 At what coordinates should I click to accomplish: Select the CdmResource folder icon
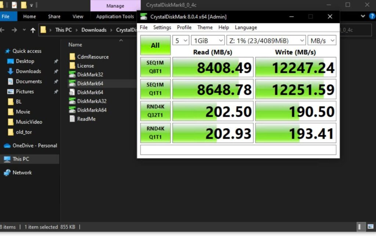(x=72, y=57)
